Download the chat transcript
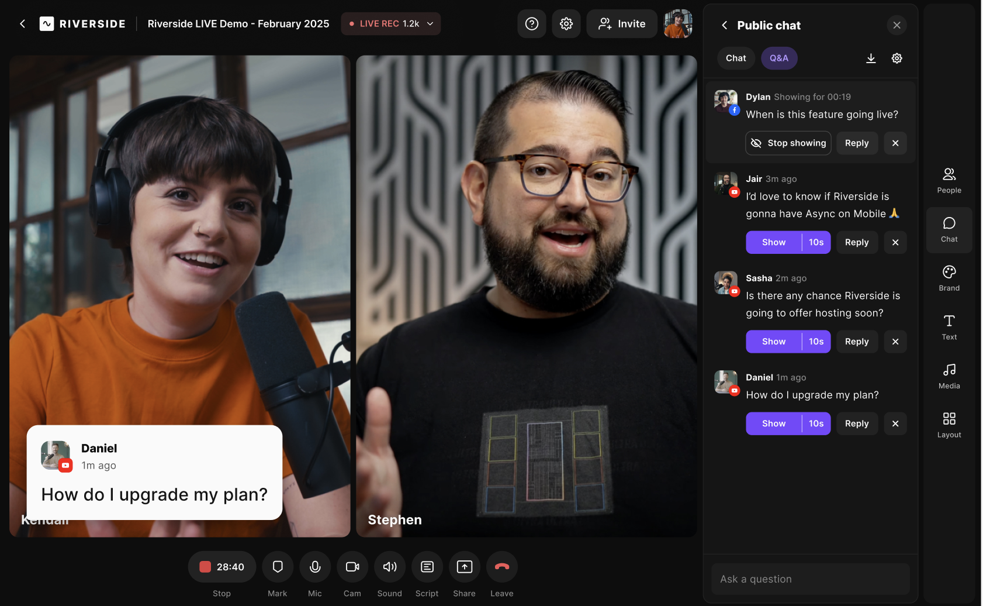Image resolution: width=983 pixels, height=606 pixels. 871,58
